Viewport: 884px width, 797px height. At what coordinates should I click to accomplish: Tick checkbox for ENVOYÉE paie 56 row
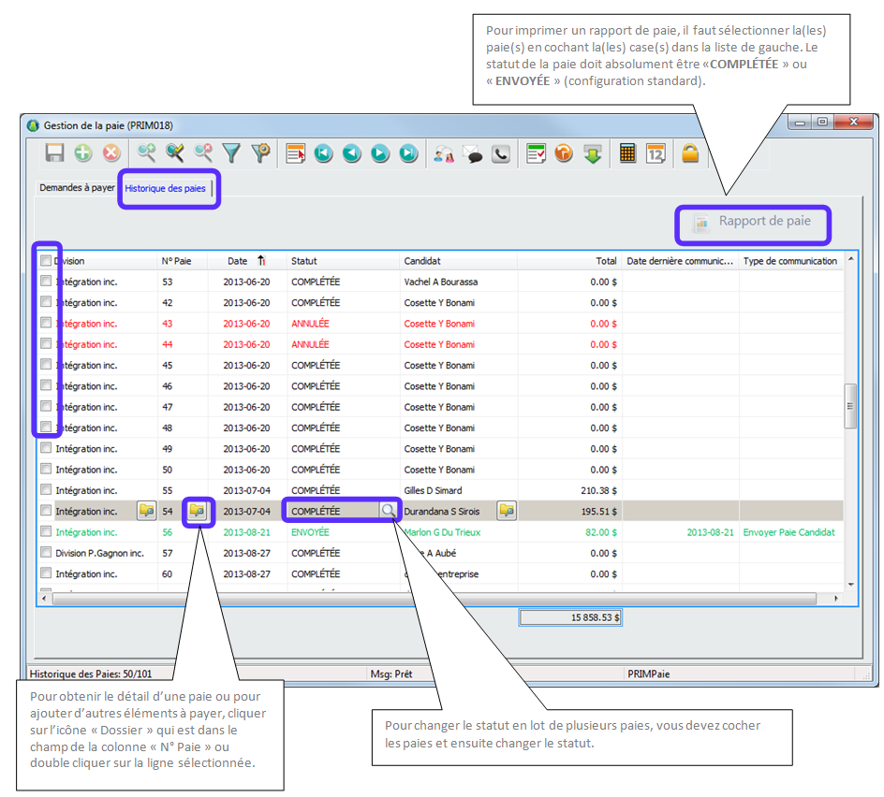click(46, 532)
